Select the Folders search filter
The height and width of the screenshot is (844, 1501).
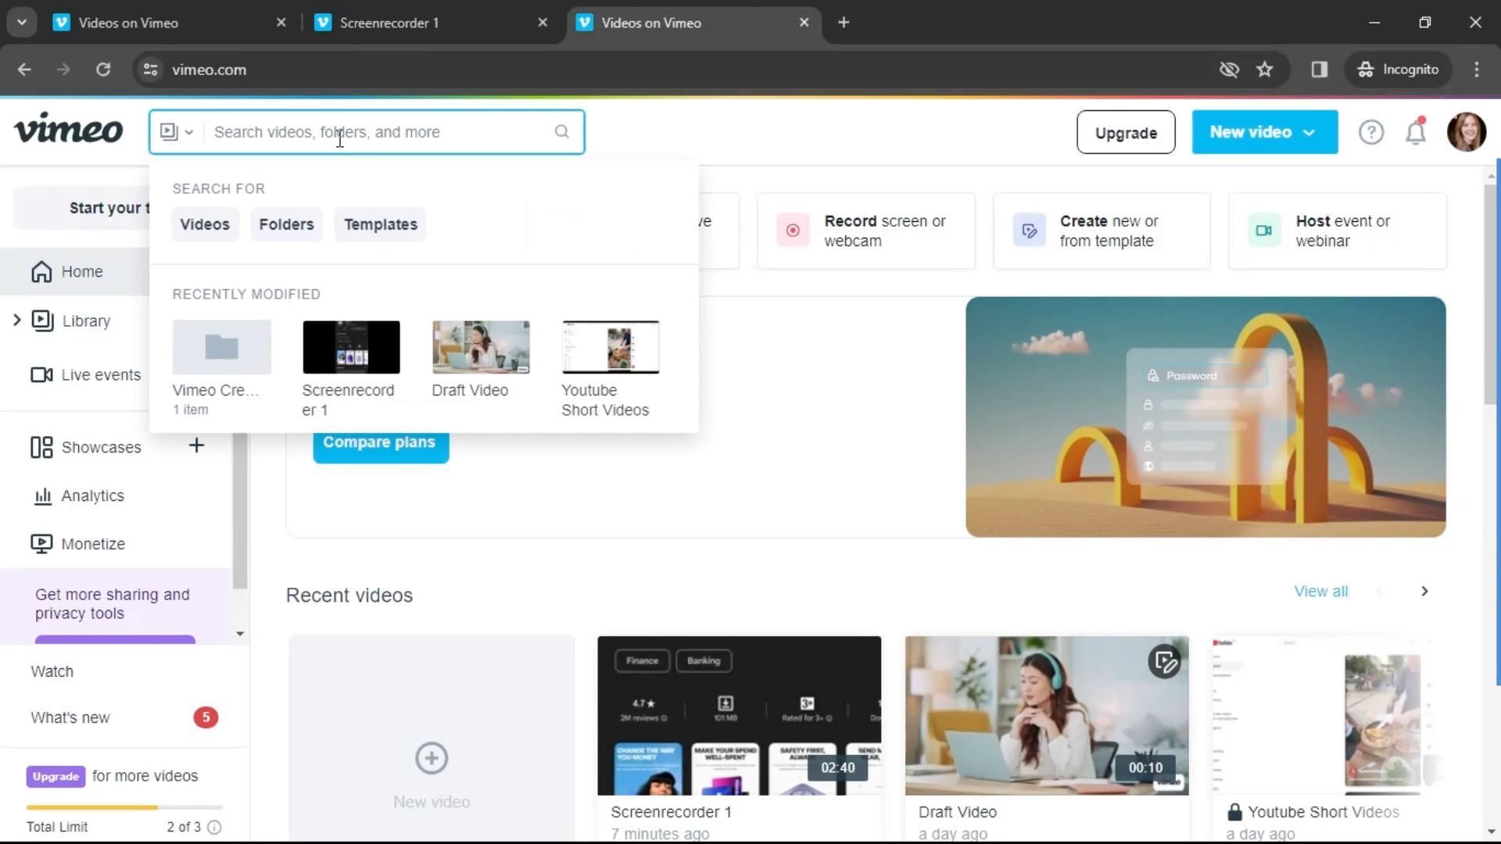(286, 224)
